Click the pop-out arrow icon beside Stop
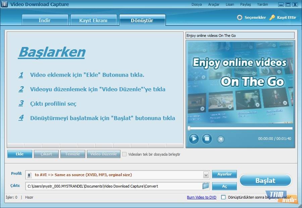Screen dimensions: 302x208 coord(220,139)
